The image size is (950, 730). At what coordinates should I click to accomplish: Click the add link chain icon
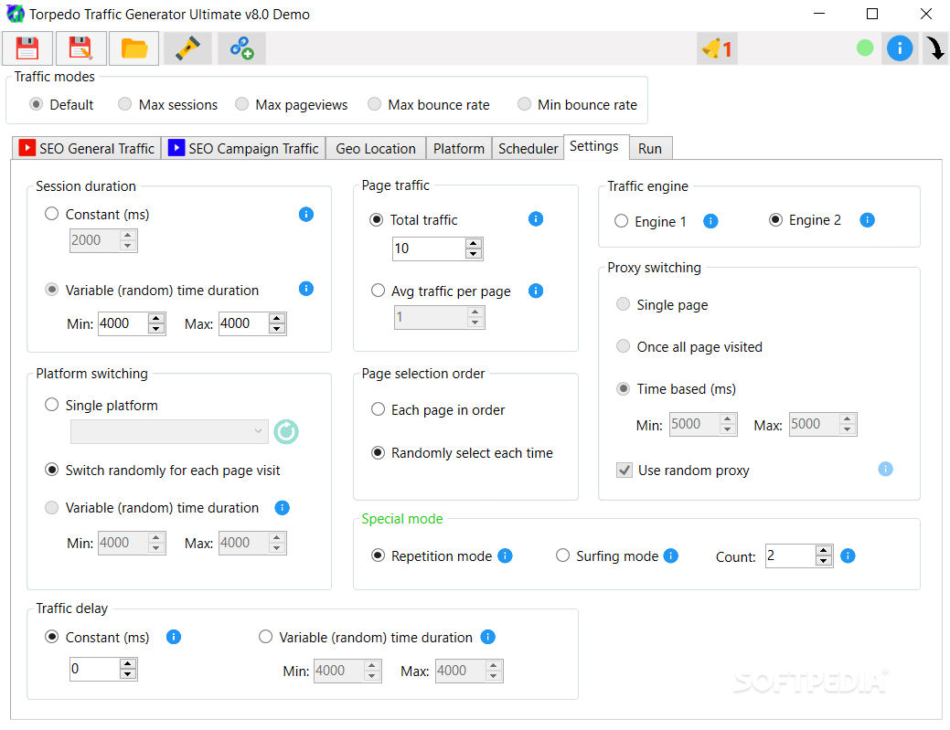point(241,48)
